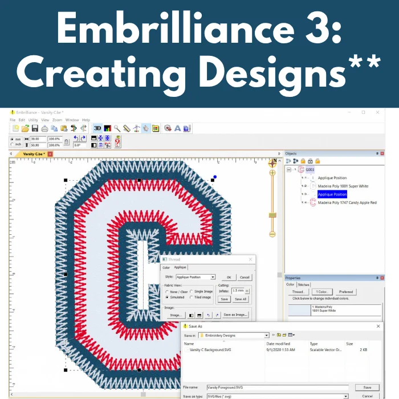Open the Save in folder dropdown

[x=266, y=335]
